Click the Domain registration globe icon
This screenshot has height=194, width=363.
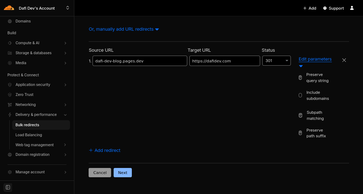(10, 155)
